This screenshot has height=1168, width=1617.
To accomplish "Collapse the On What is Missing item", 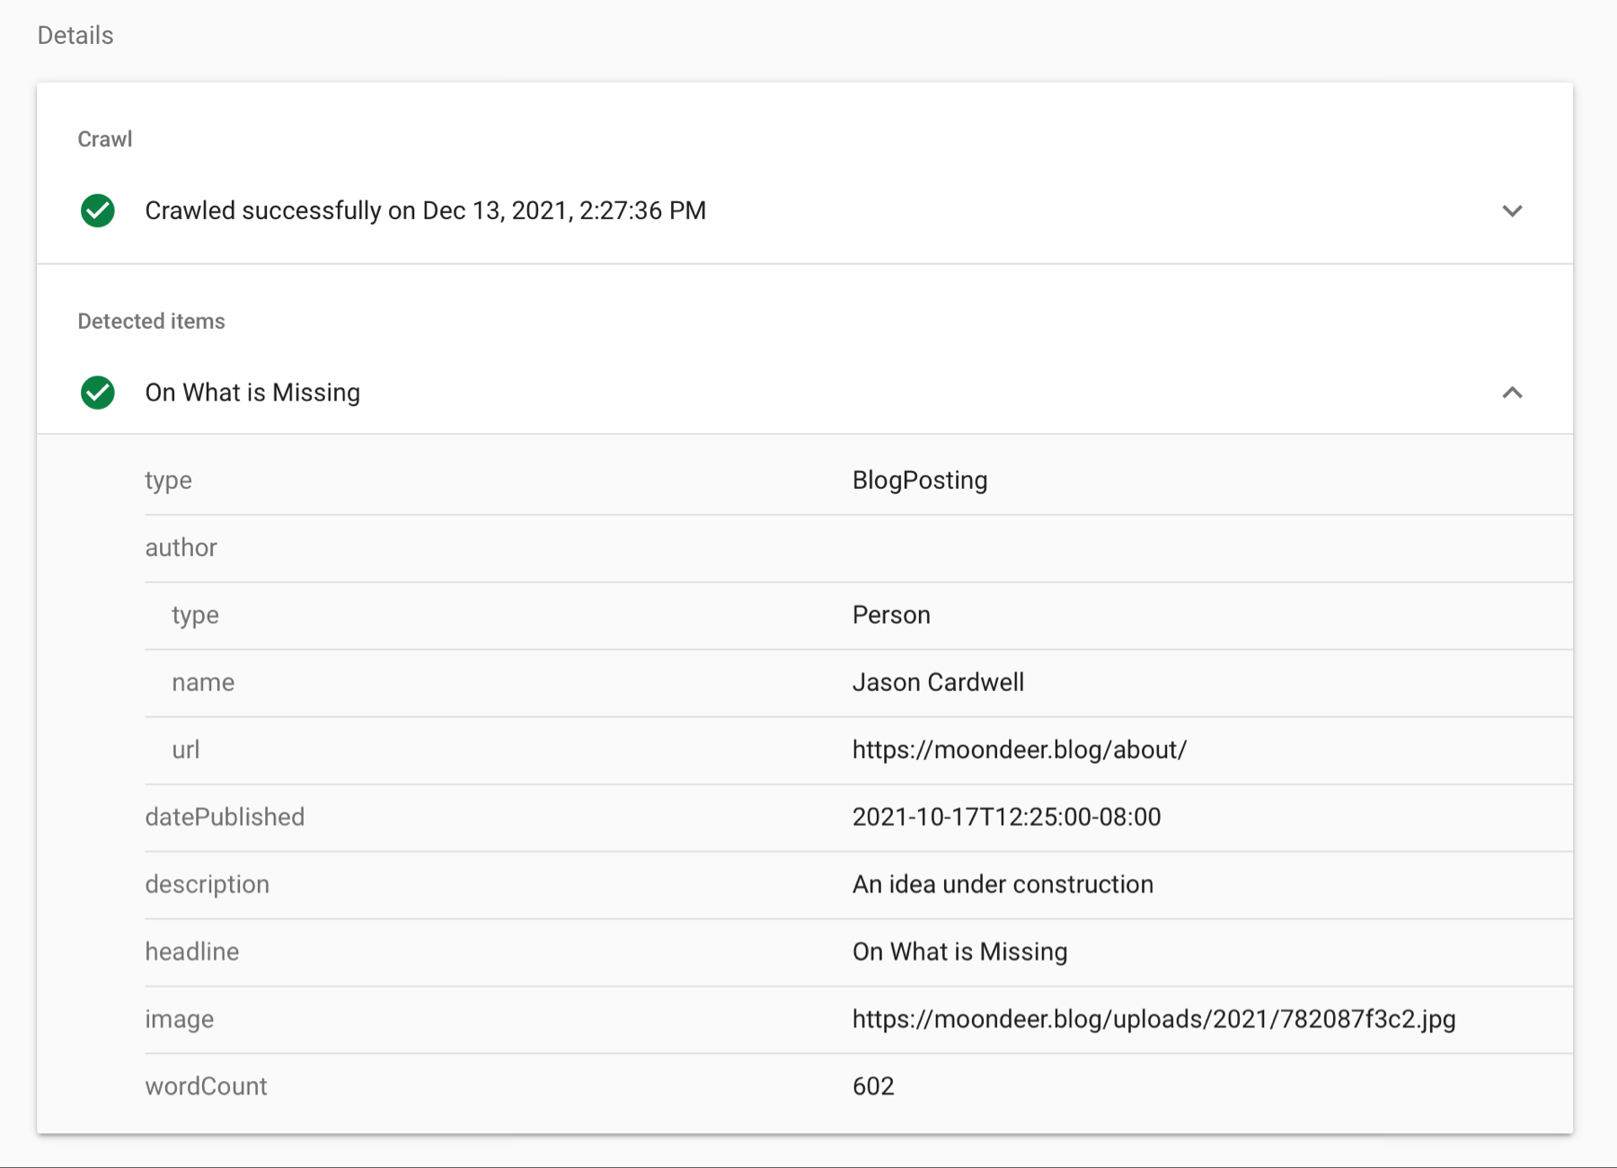I will tap(1512, 393).
